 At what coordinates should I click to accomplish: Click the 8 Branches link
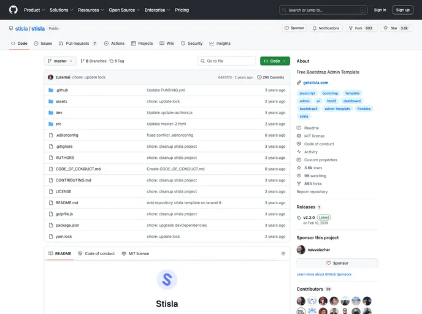click(x=93, y=61)
